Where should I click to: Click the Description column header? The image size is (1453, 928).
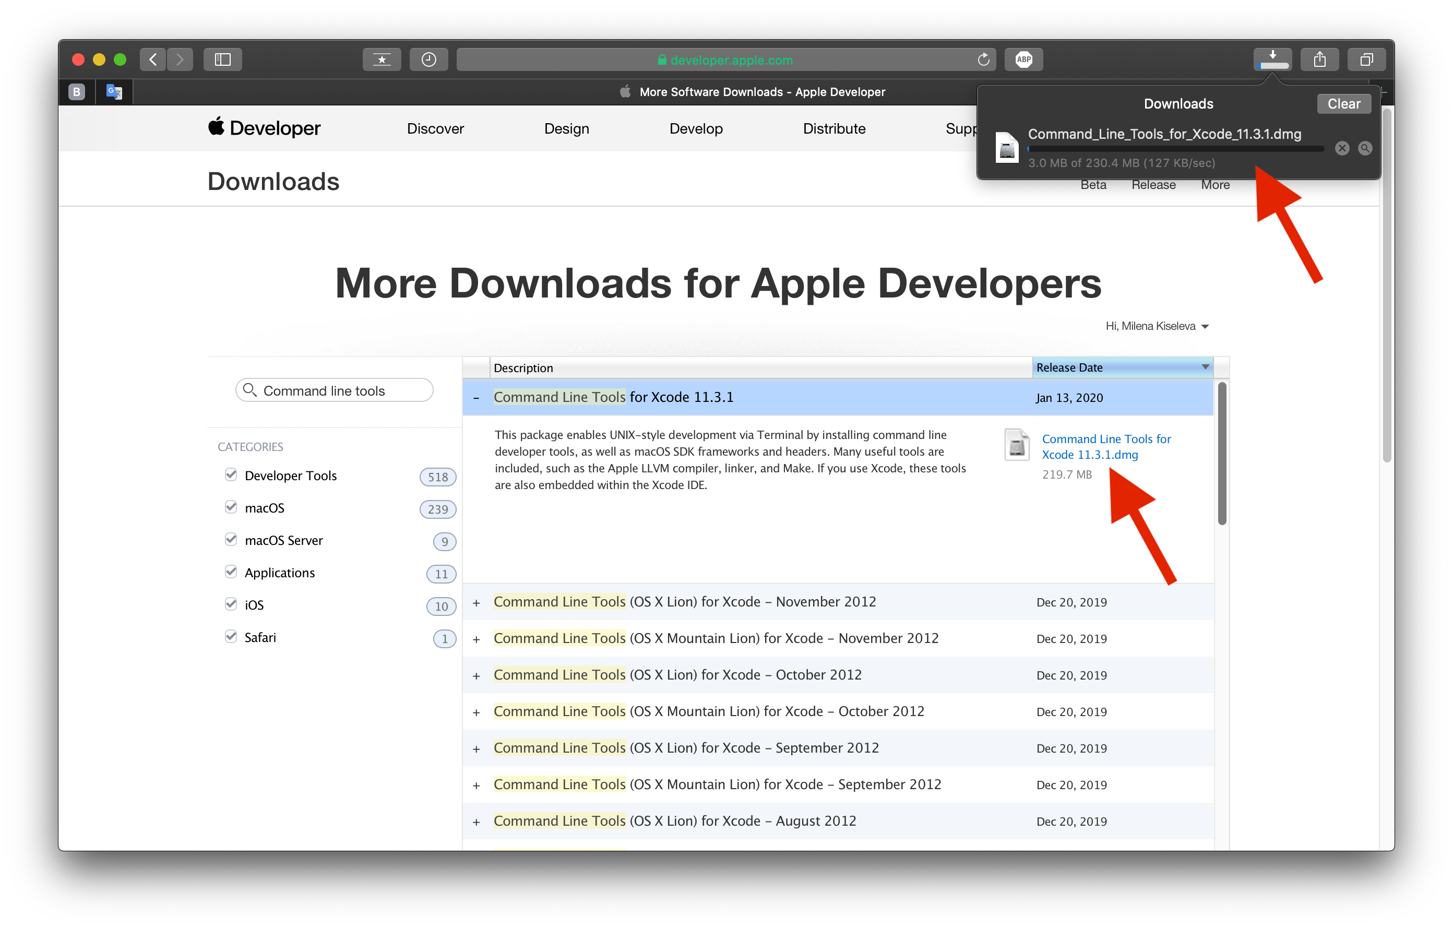(x=760, y=367)
